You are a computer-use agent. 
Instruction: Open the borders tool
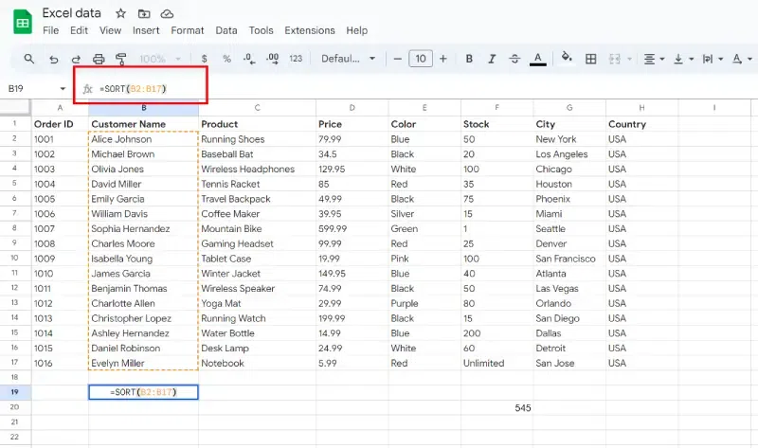[x=590, y=59]
